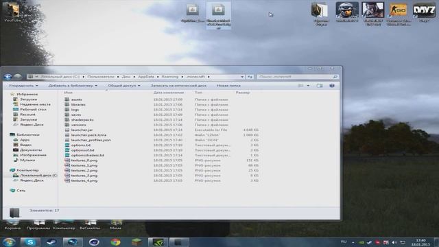The height and width of the screenshot is (247, 439).
Task: Select the textures_3.png file
Action: (84, 176)
